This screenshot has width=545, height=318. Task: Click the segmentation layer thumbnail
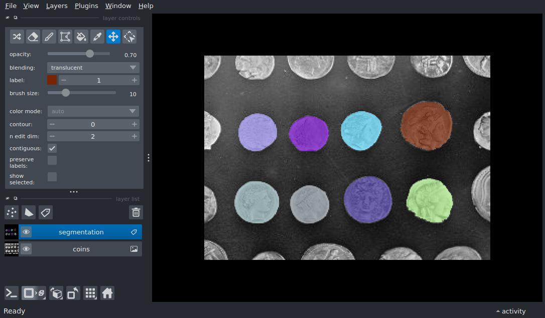pyautogui.click(x=11, y=232)
